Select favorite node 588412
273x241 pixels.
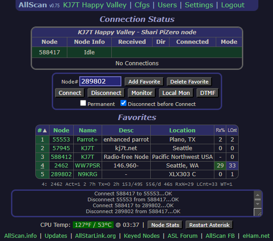tap(61, 157)
